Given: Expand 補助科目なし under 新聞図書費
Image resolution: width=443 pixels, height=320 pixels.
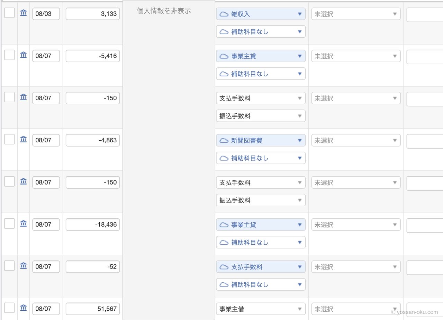Looking at the screenshot, I should pyautogui.click(x=261, y=158).
